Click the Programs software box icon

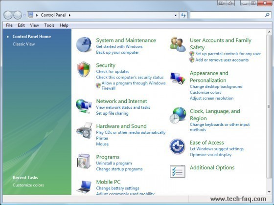point(84,161)
